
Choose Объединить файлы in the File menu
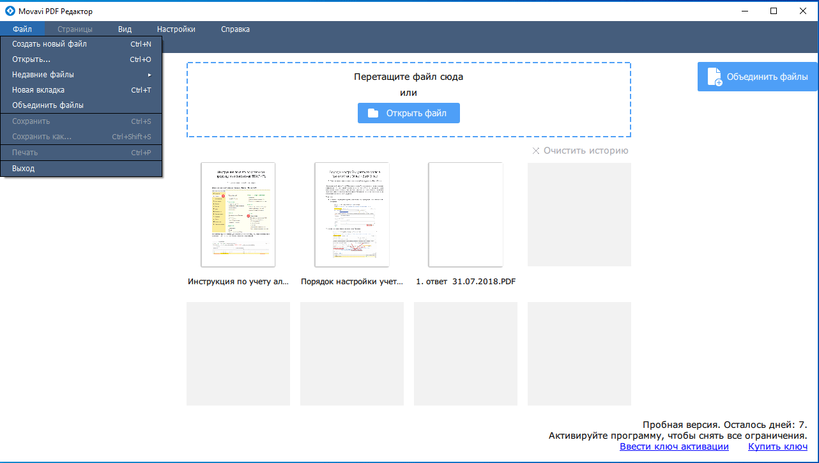click(81, 105)
